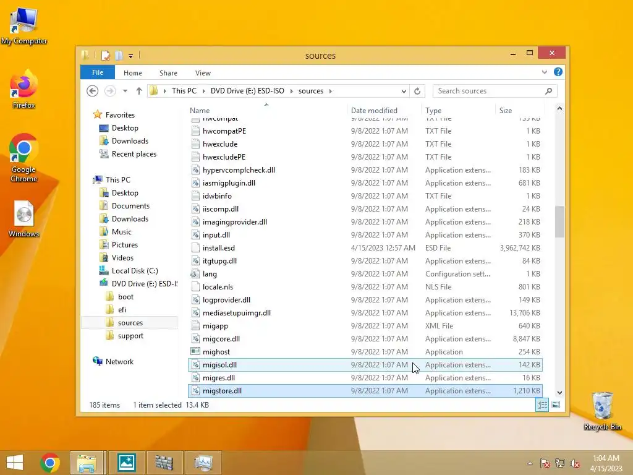
Task: Click the Properties quick access icon
Action: tap(105, 55)
